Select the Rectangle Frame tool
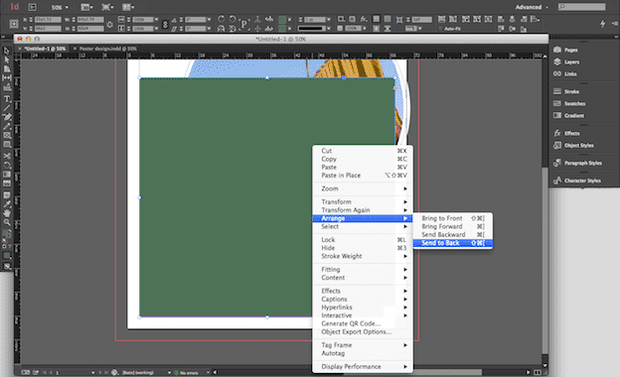The width and height of the screenshot is (620, 377). click(x=7, y=136)
